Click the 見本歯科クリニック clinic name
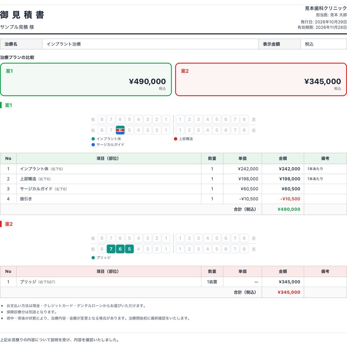The image size is (347, 344). pyautogui.click(x=326, y=9)
